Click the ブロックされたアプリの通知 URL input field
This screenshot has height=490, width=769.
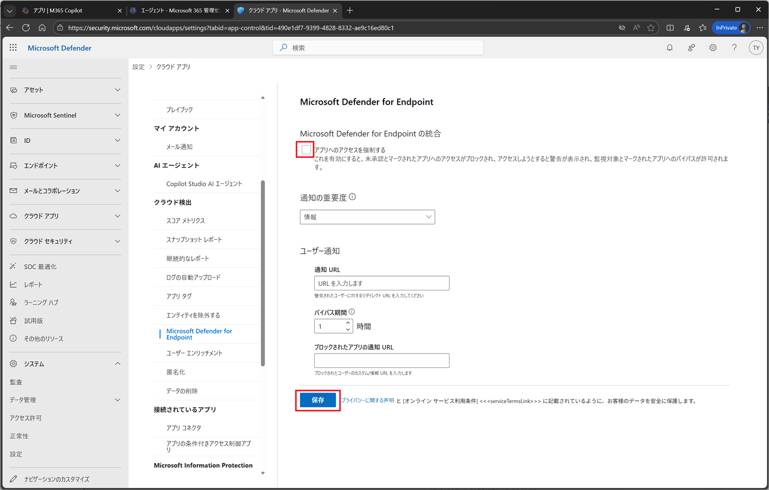point(381,361)
